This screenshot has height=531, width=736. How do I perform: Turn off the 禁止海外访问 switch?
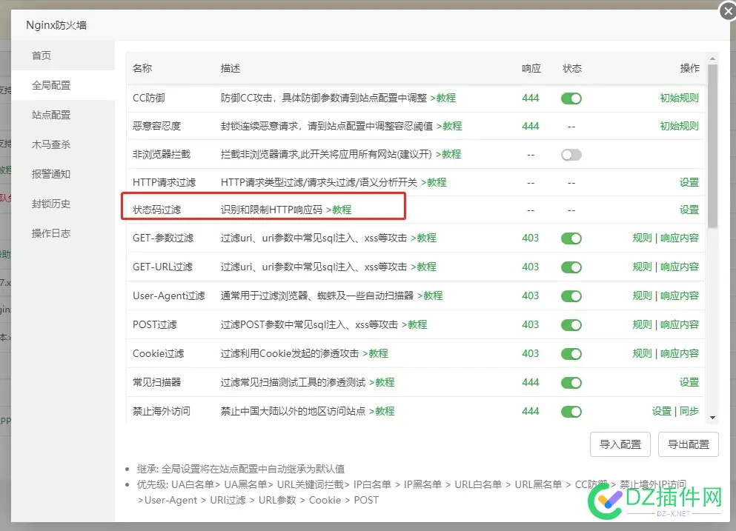571,411
